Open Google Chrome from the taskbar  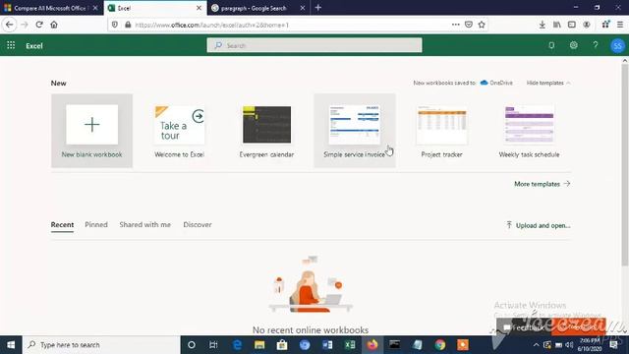pyautogui.click(x=440, y=345)
